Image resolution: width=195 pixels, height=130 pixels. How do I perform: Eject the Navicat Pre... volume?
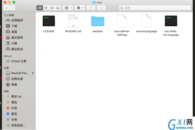pos(33,73)
